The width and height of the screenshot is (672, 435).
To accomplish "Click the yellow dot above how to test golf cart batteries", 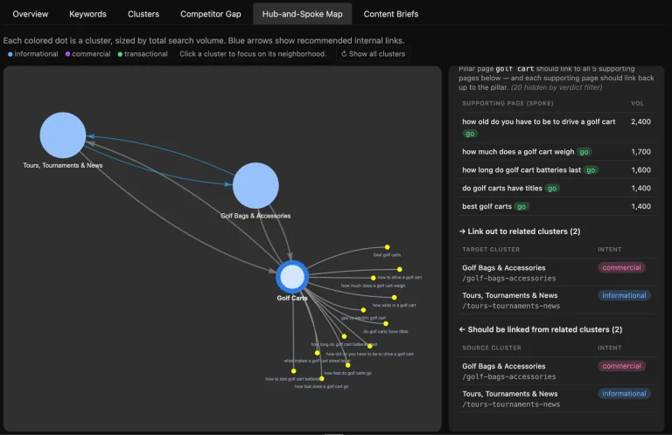I will [294, 371].
